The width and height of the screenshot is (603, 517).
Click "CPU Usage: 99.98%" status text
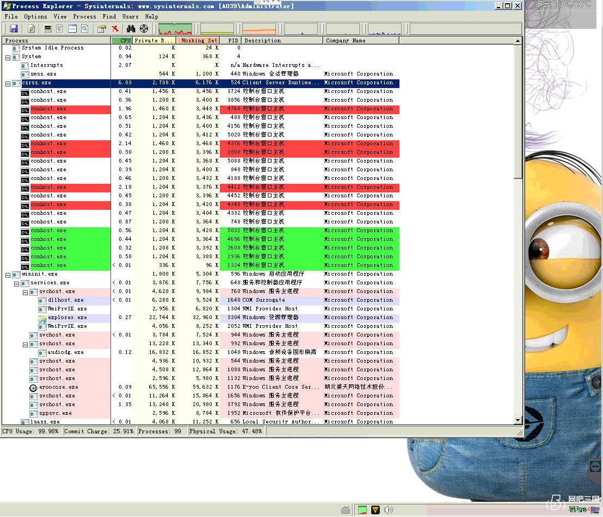pyautogui.click(x=31, y=431)
